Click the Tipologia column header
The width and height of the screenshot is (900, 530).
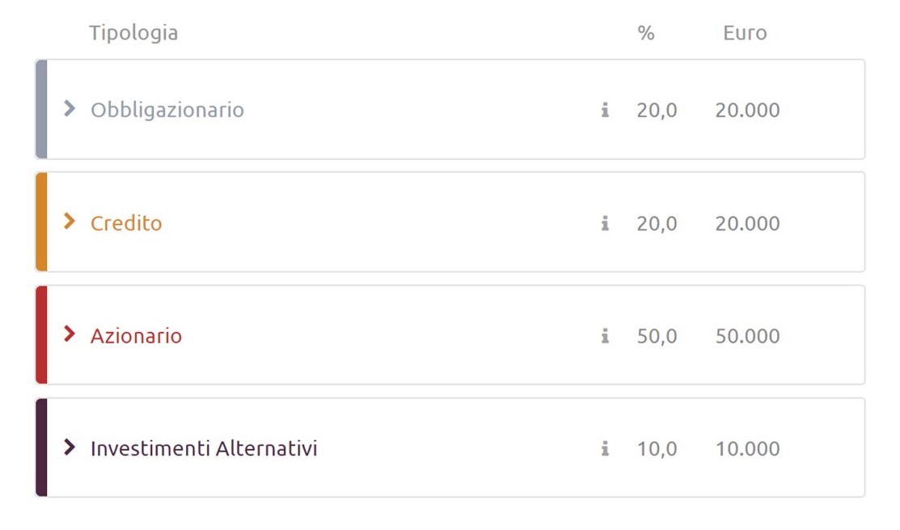point(133,33)
